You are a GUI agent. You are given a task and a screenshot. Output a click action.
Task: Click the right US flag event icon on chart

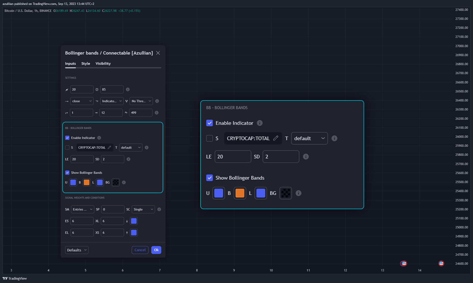tap(441, 263)
